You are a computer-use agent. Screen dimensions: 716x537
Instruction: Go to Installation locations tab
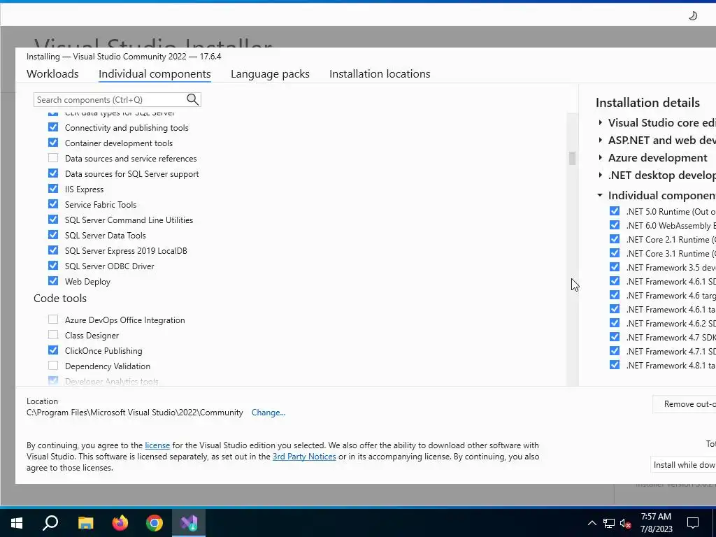[x=380, y=74]
